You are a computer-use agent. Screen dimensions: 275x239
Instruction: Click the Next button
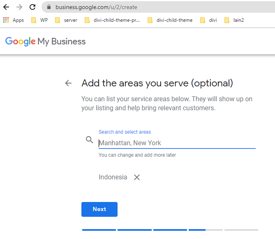pyautogui.click(x=99, y=209)
